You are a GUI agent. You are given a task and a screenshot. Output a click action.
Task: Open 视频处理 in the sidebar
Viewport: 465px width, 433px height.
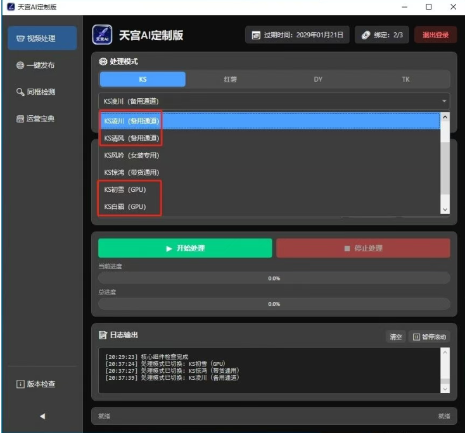42,38
